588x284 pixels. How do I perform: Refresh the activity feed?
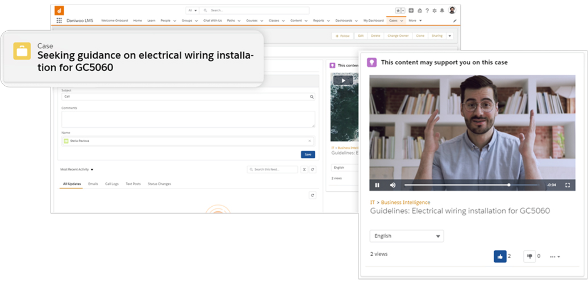[x=312, y=169]
